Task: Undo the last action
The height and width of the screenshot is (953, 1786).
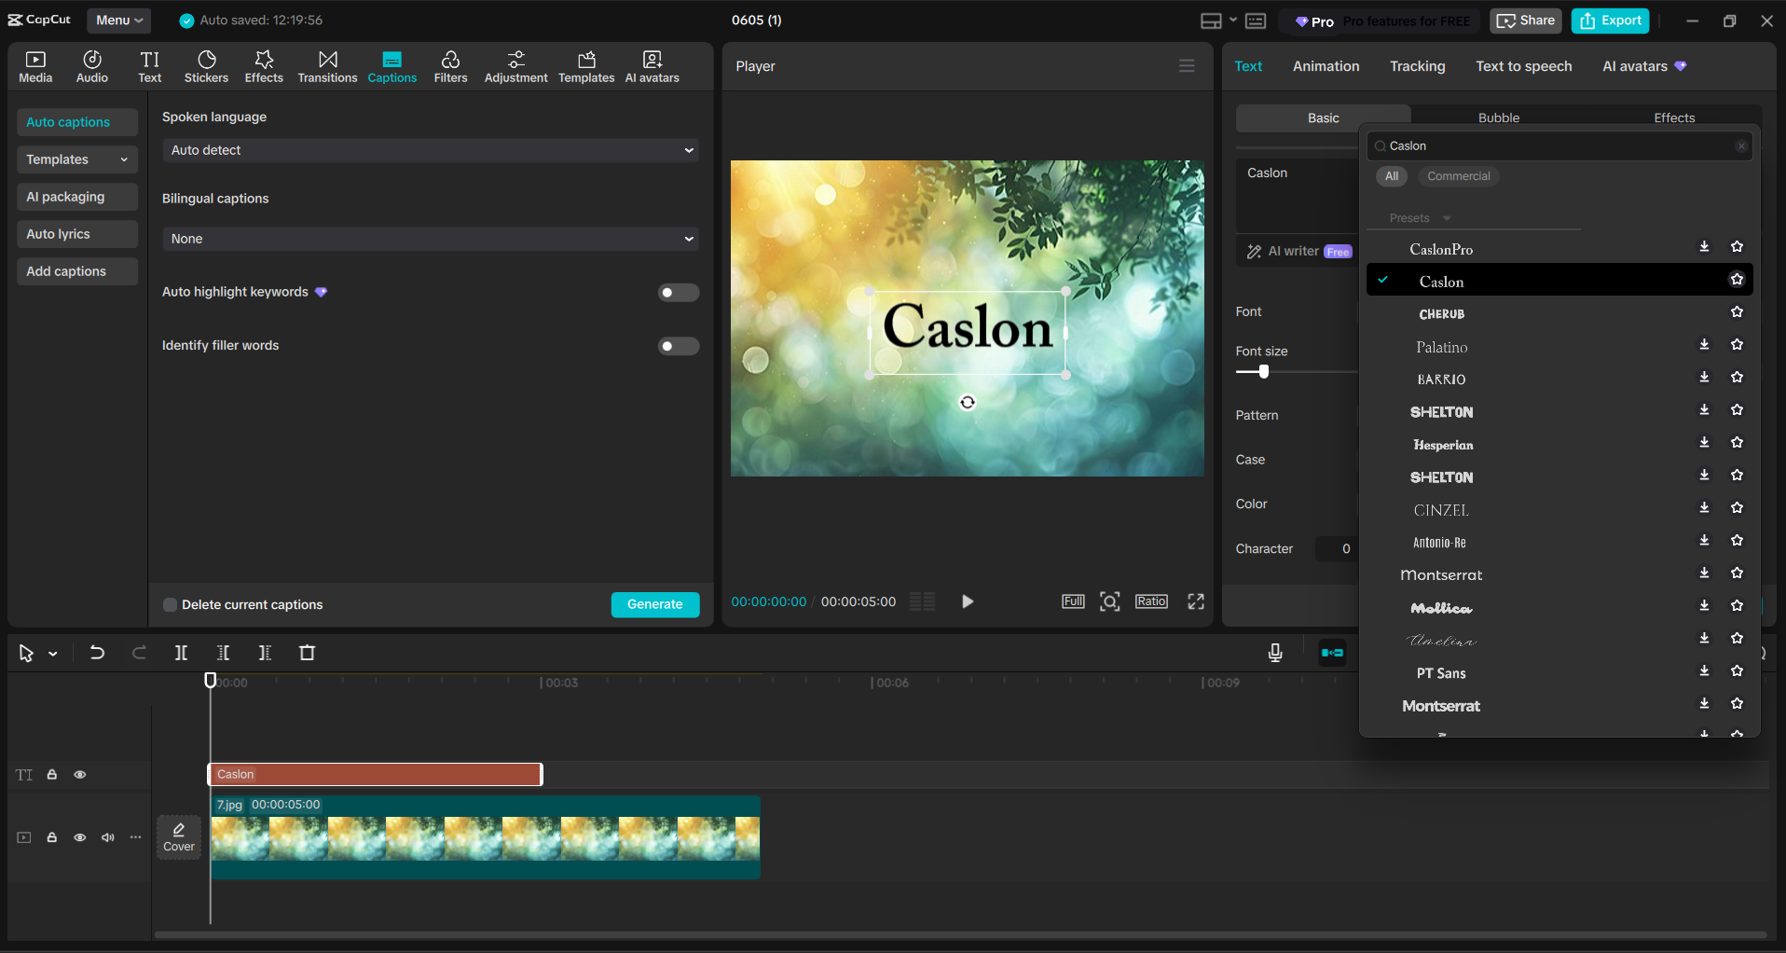Action: 97,653
